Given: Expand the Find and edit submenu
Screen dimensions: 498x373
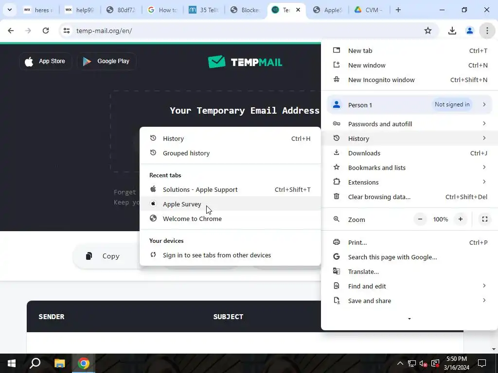Looking at the screenshot, I should point(409,287).
